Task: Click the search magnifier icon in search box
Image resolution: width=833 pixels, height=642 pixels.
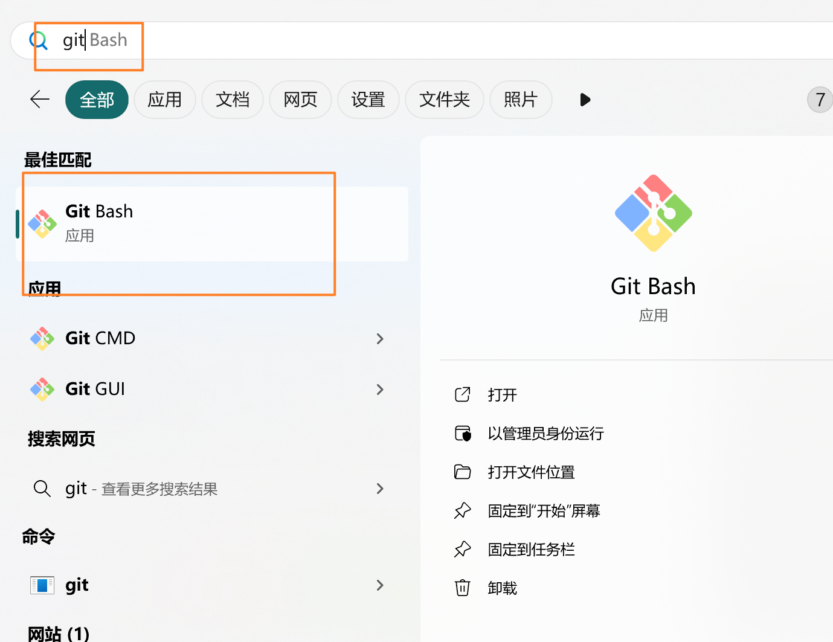Action: point(39,40)
